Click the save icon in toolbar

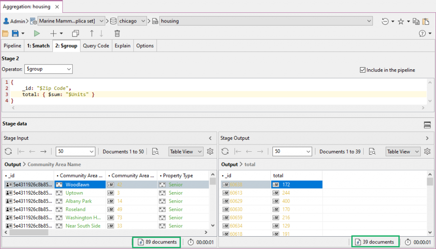click(15, 33)
